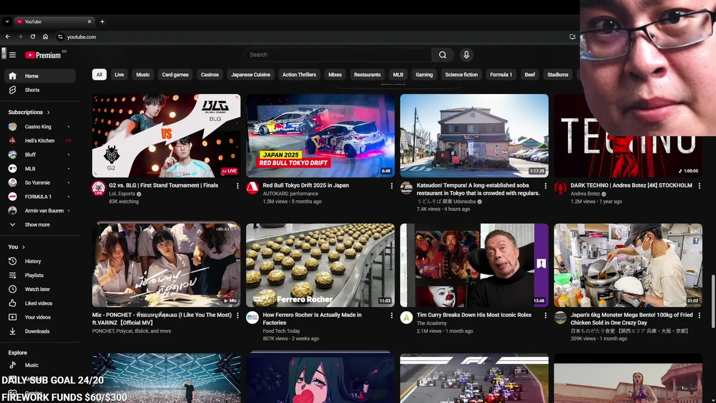Open Bluff subscription channel
Viewport: 716px width, 403px height.
[40, 154]
